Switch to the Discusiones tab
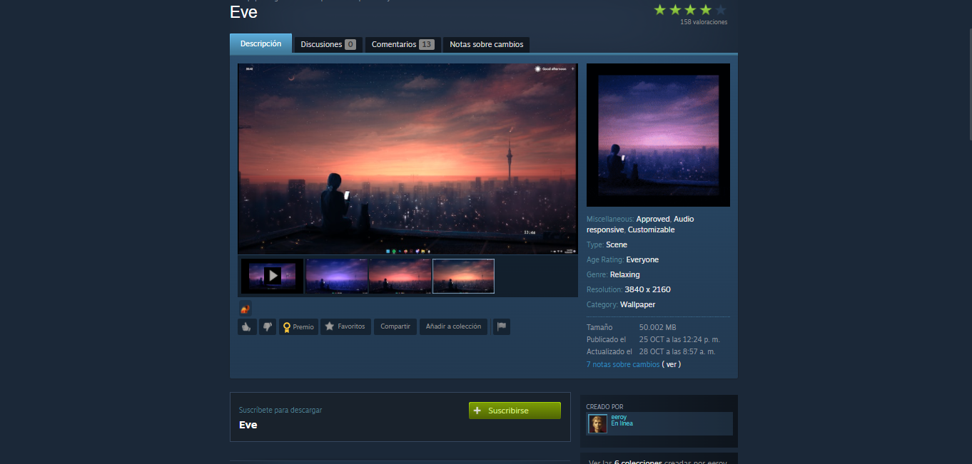Image resolution: width=972 pixels, height=464 pixels. tap(328, 44)
